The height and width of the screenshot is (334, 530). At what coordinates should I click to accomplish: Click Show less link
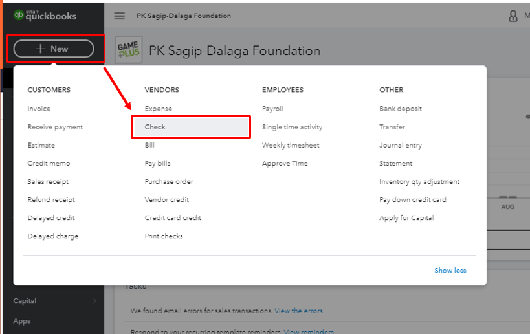tap(450, 271)
